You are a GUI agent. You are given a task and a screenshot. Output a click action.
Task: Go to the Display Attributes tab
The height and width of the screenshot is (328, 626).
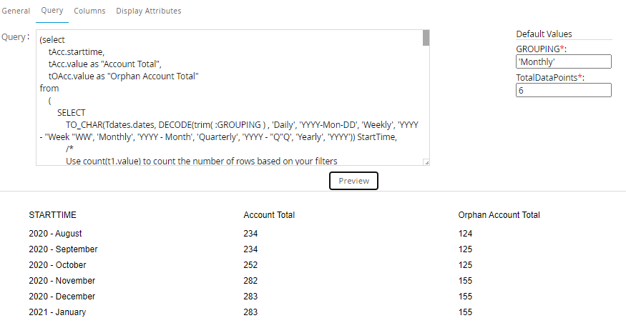[148, 11]
